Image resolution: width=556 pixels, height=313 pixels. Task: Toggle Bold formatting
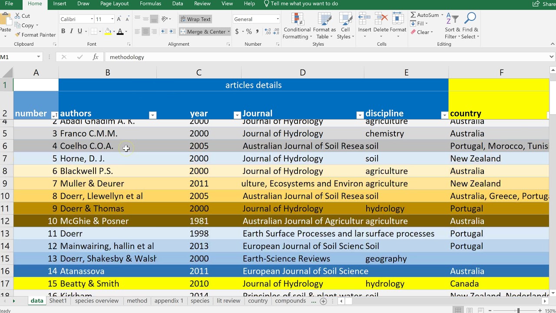tap(63, 31)
